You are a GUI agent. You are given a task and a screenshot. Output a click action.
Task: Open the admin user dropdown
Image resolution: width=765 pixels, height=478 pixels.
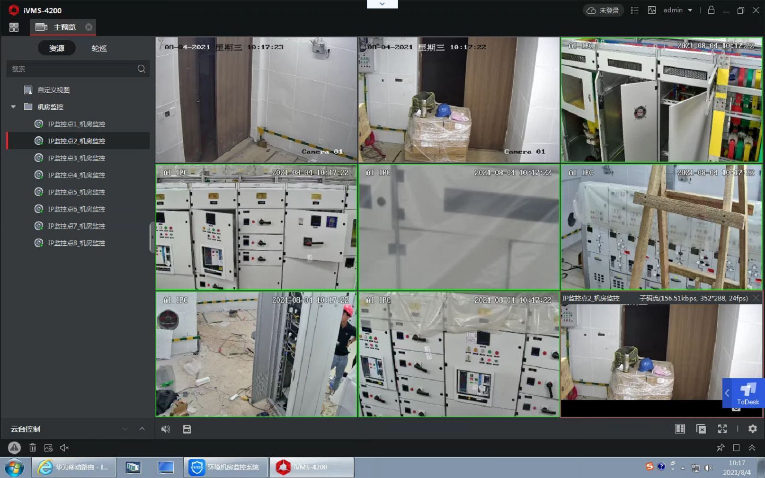point(677,10)
